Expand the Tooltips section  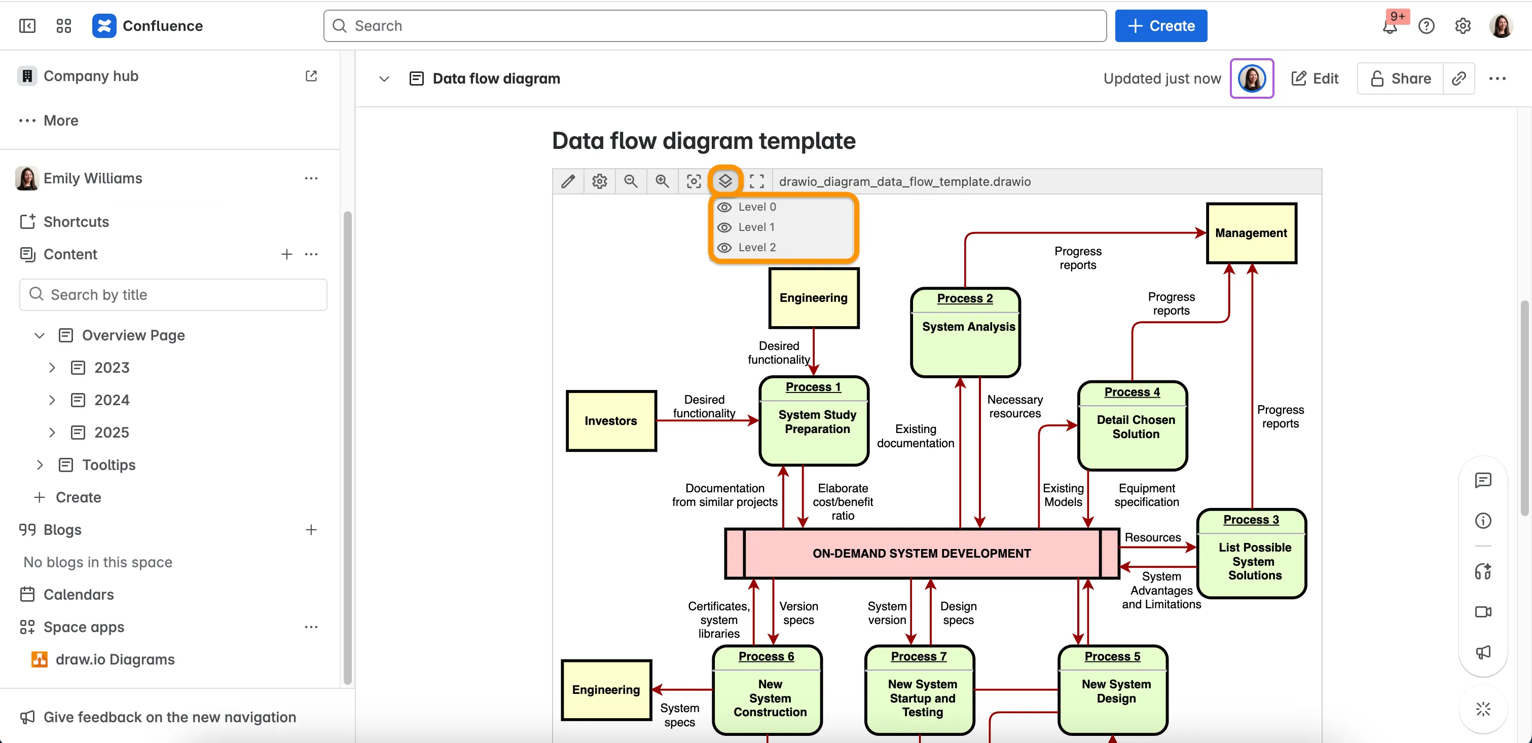[x=40, y=465]
